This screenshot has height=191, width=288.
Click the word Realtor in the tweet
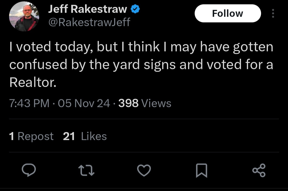coord(33,82)
